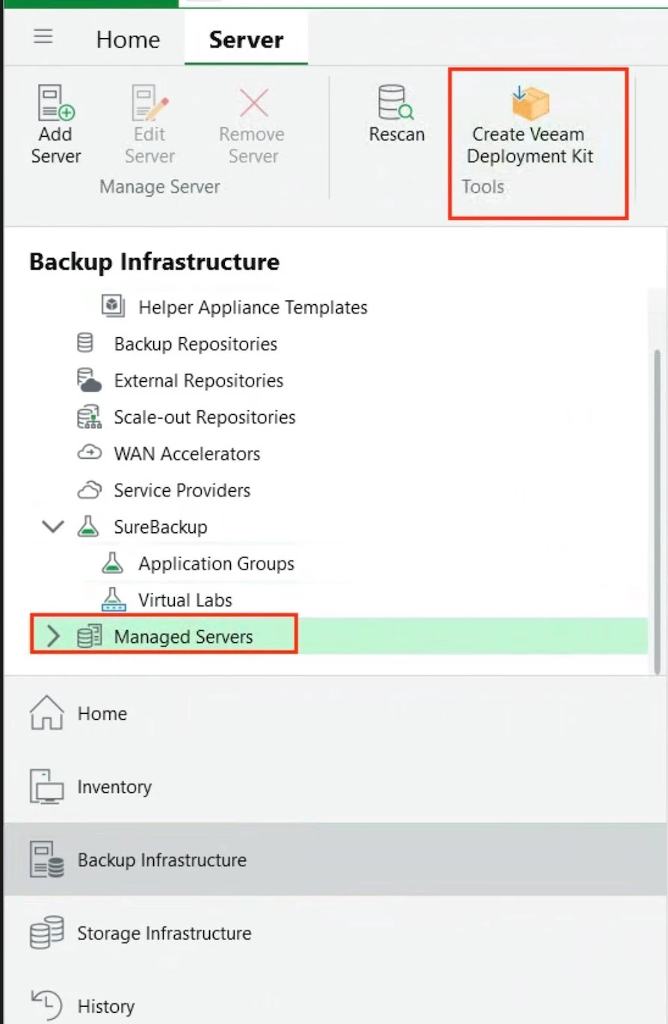Go to the History view
The image size is (668, 1024).
pos(105,1006)
